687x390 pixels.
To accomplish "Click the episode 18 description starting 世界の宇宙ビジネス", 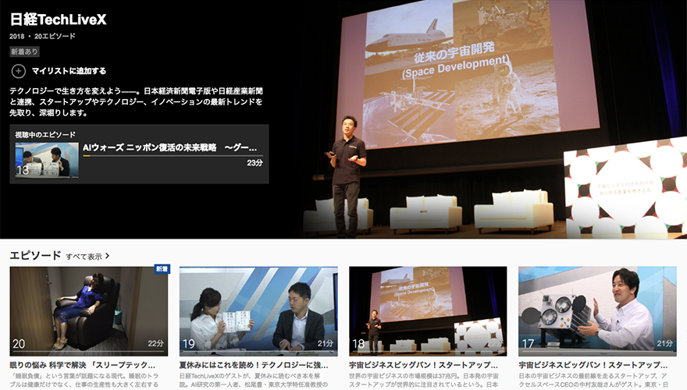I will click(423, 380).
